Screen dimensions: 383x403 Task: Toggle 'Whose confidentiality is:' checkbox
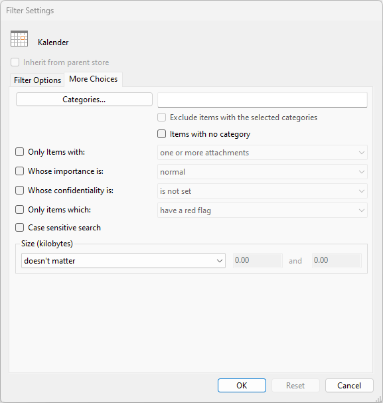(x=19, y=191)
